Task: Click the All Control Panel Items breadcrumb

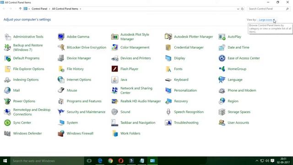Action: (x=65, y=9)
